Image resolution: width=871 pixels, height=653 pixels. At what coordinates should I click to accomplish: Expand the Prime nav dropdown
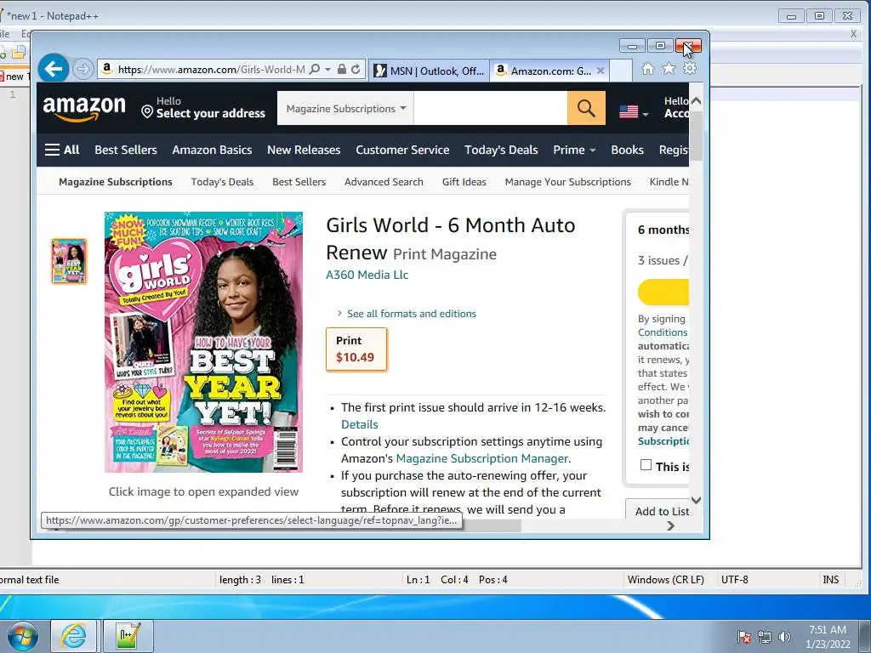574,150
